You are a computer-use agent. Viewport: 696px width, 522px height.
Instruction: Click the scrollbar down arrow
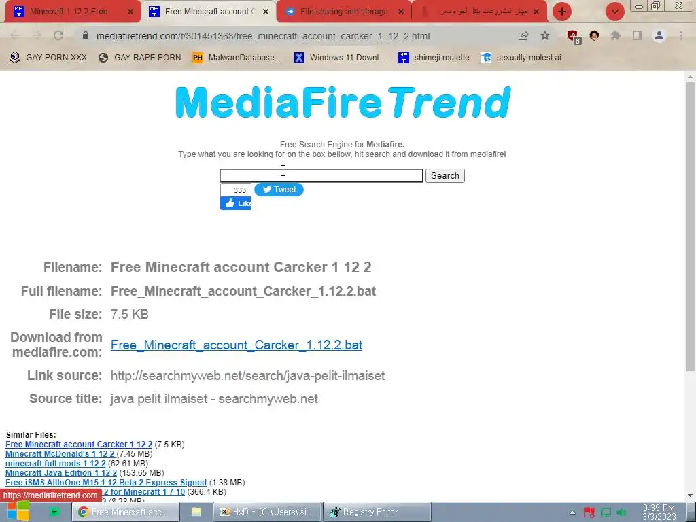(x=691, y=495)
